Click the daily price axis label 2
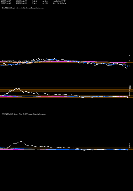 [x=129, y=66]
